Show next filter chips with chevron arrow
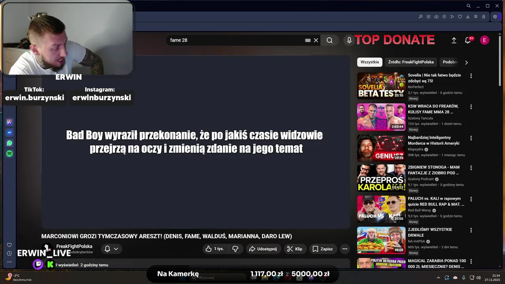 click(466, 62)
